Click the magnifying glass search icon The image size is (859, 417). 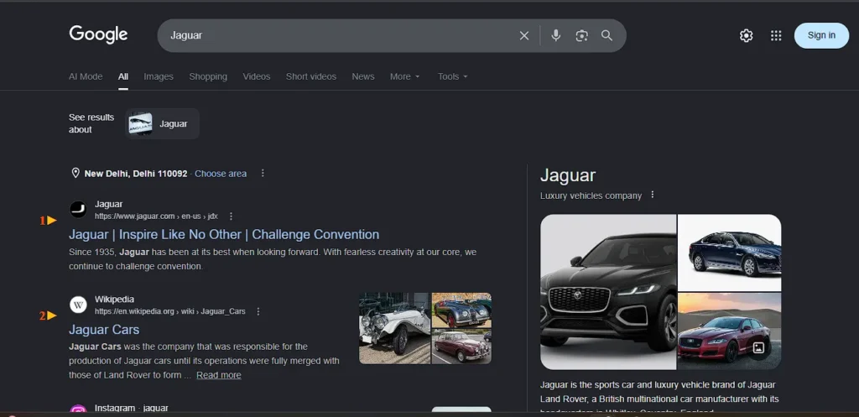(607, 35)
